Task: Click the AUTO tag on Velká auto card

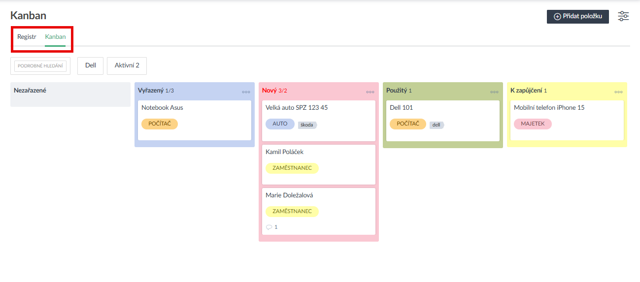Action: click(x=280, y=124)
